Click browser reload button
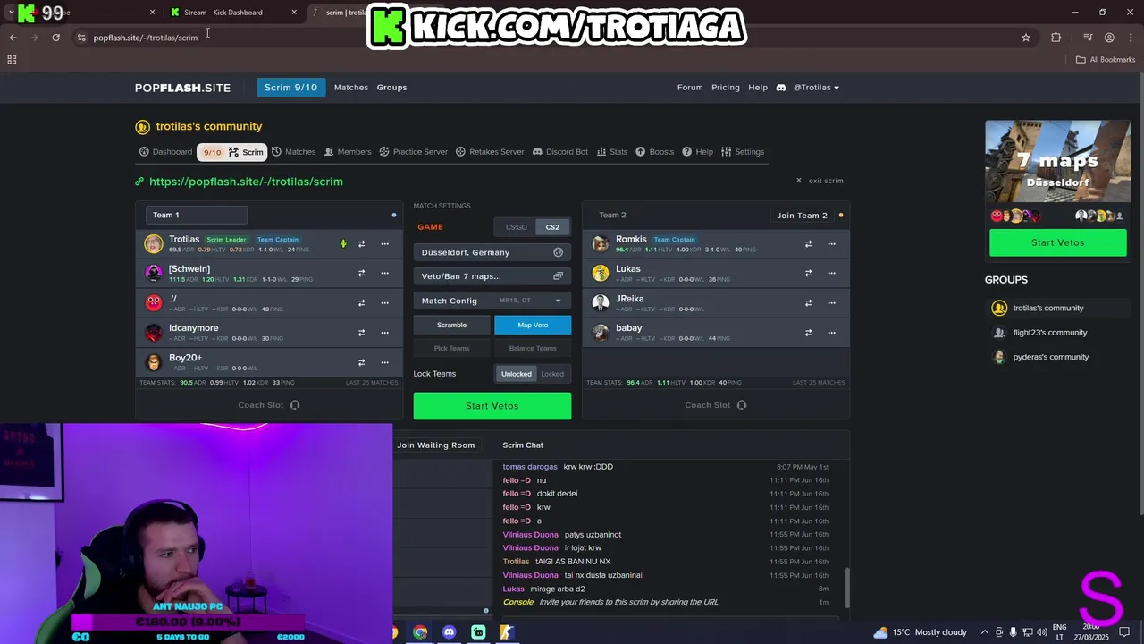The height and width of the screenshot is (644, 1144). [x=55, y=38]
